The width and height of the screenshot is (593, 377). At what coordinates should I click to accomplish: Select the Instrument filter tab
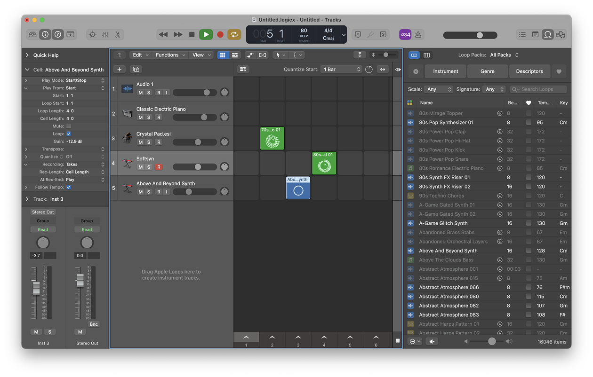446,71
